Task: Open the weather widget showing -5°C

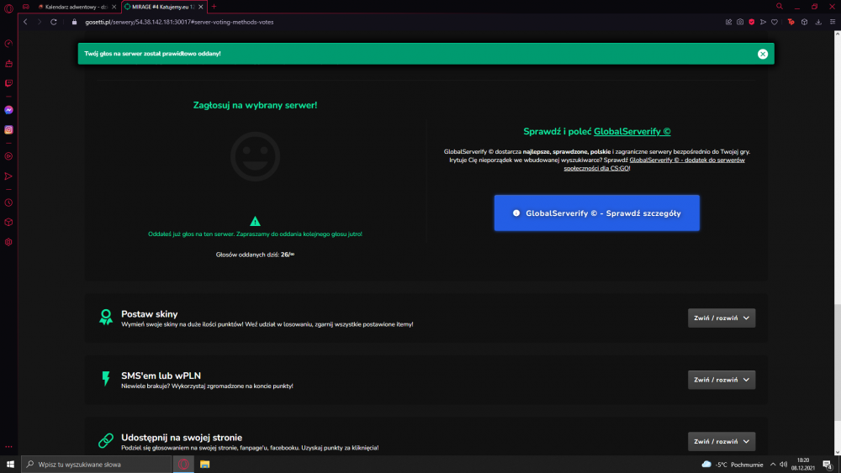Action: click(733, 465)
